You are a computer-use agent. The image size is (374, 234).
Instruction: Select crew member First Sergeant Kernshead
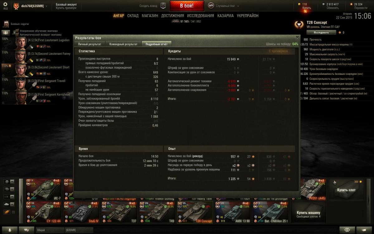(x=36, y=97)
